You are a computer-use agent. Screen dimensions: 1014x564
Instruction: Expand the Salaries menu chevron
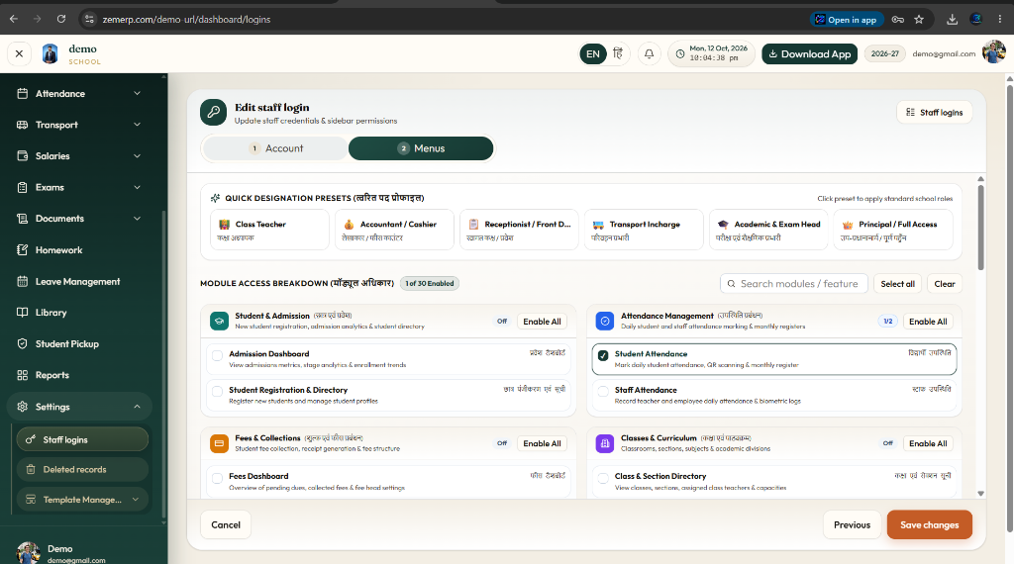point(137,155)
